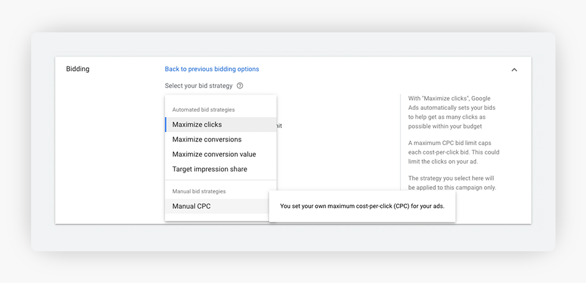Click the Automated bid strategies group header

coord(203,110)
